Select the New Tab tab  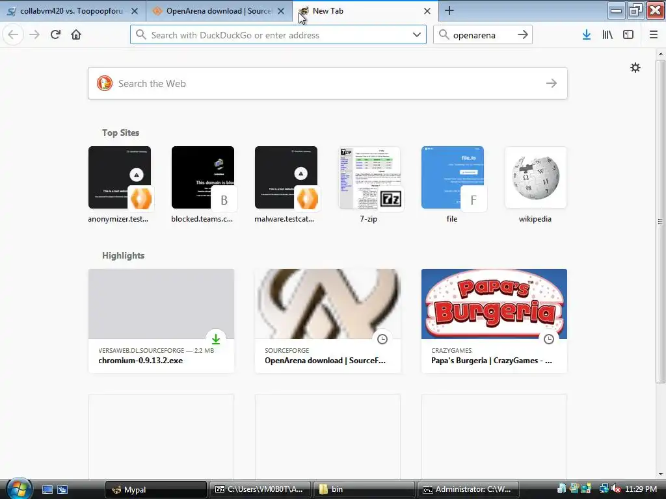click(366, 11)
